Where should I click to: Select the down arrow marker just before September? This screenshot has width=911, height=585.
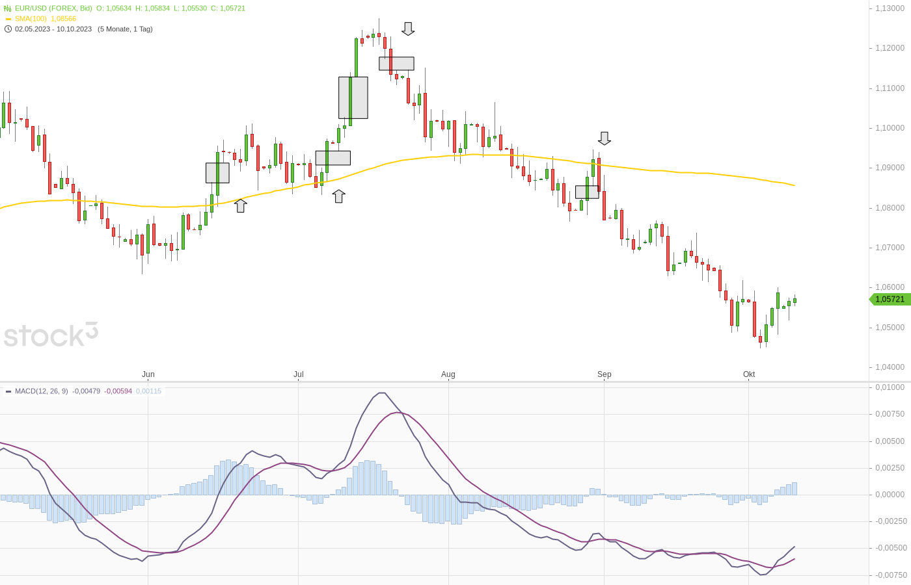[605, 138]
